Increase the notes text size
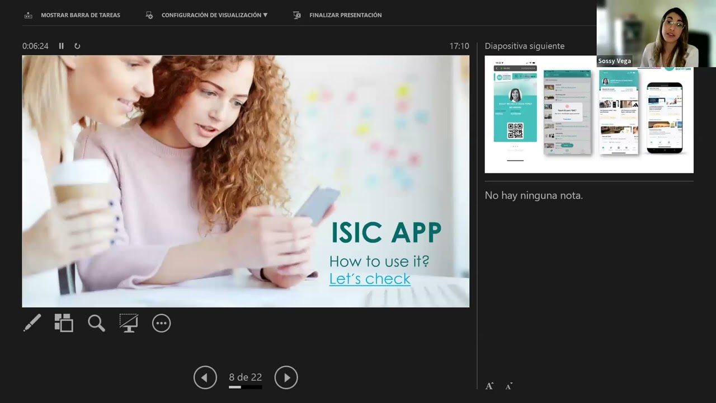 [489, 386]
